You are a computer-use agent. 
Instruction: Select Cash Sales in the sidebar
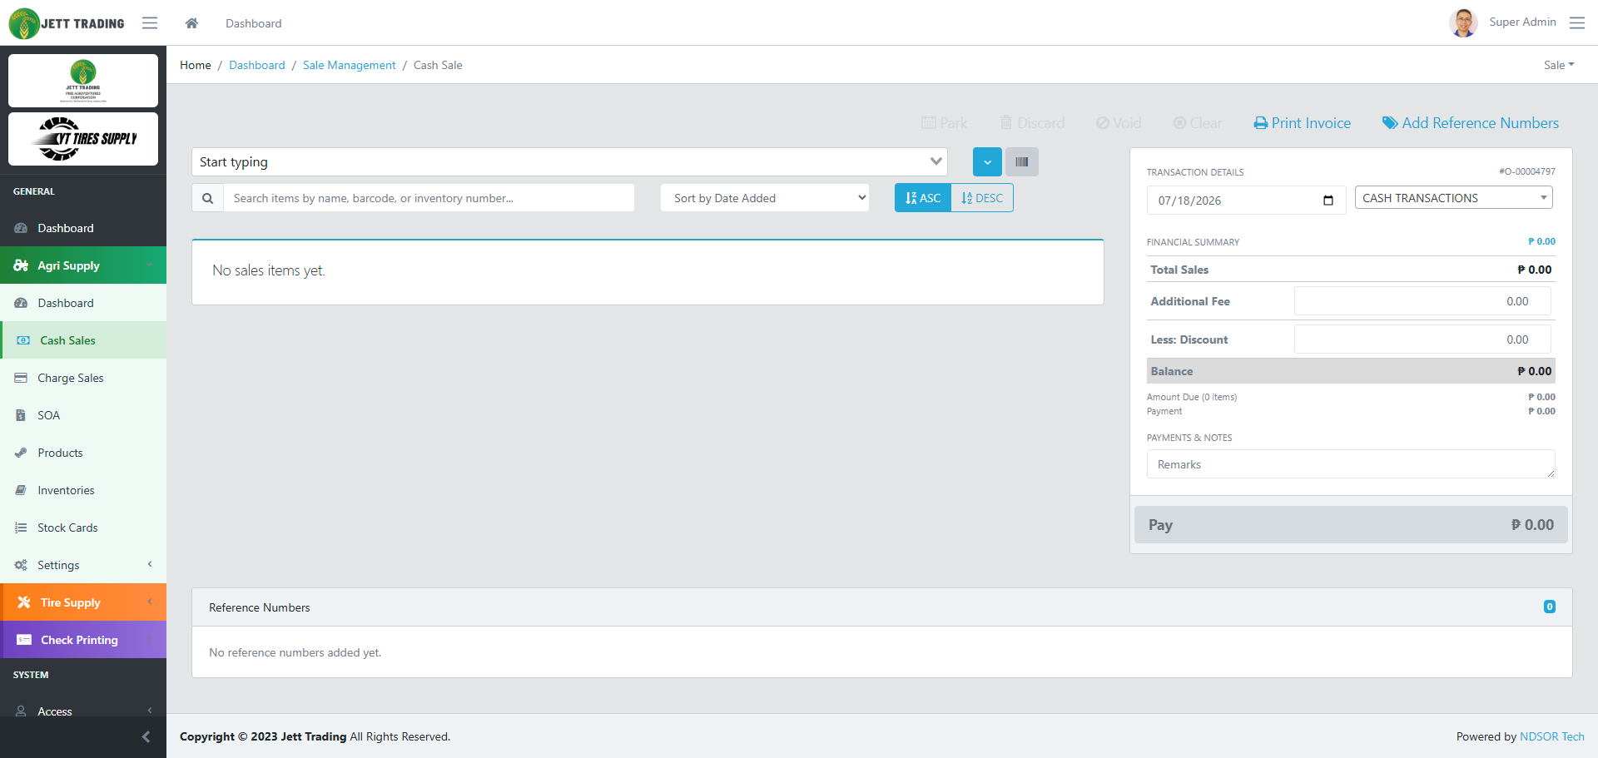click(83, 340)
